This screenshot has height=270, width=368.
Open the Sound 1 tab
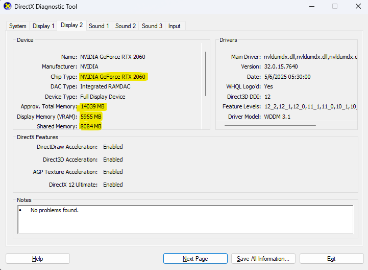[99, 26]
